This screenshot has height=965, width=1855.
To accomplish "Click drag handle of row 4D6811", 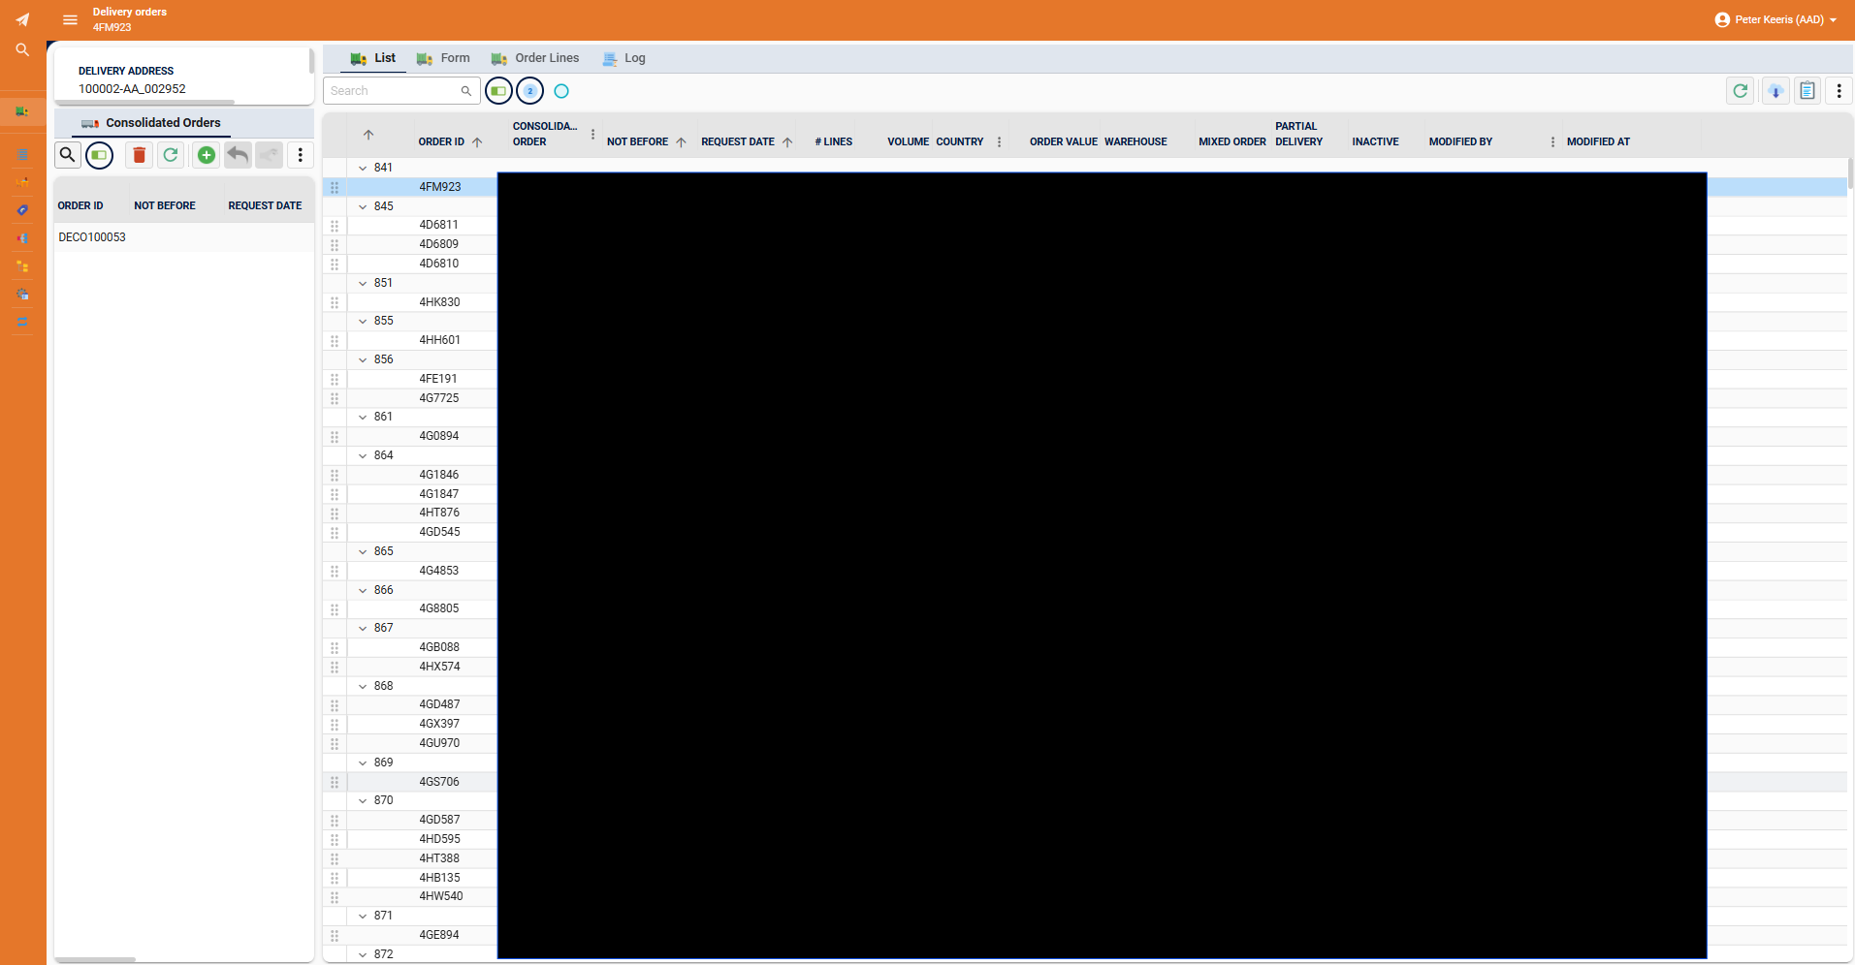I will coord(335,225).
